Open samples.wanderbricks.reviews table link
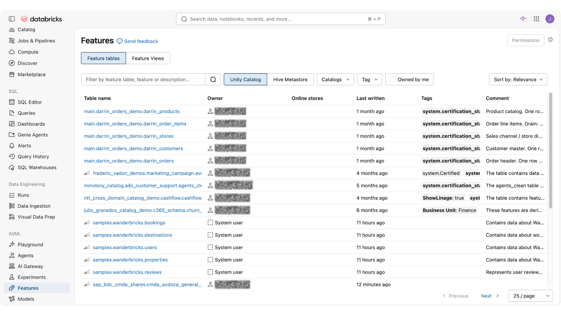 click(127, 272)
